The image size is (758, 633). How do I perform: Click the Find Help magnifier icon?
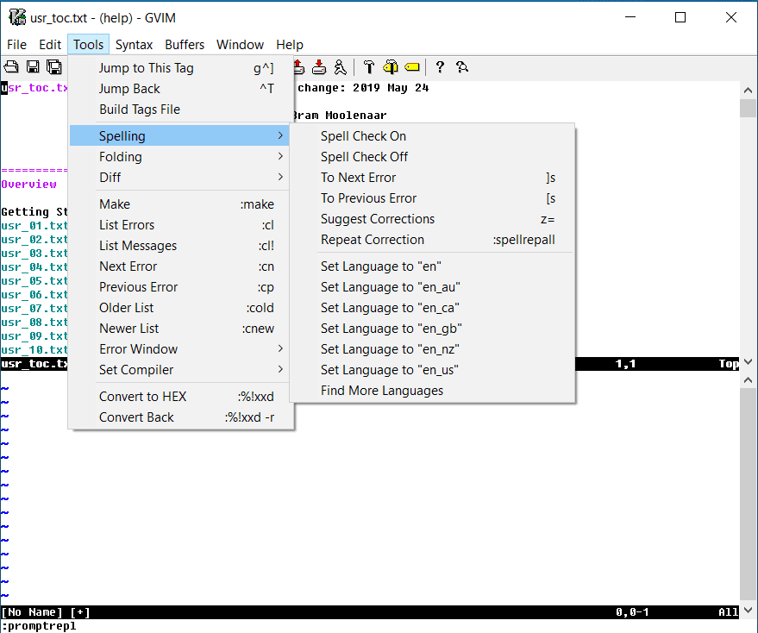[461, 66]
